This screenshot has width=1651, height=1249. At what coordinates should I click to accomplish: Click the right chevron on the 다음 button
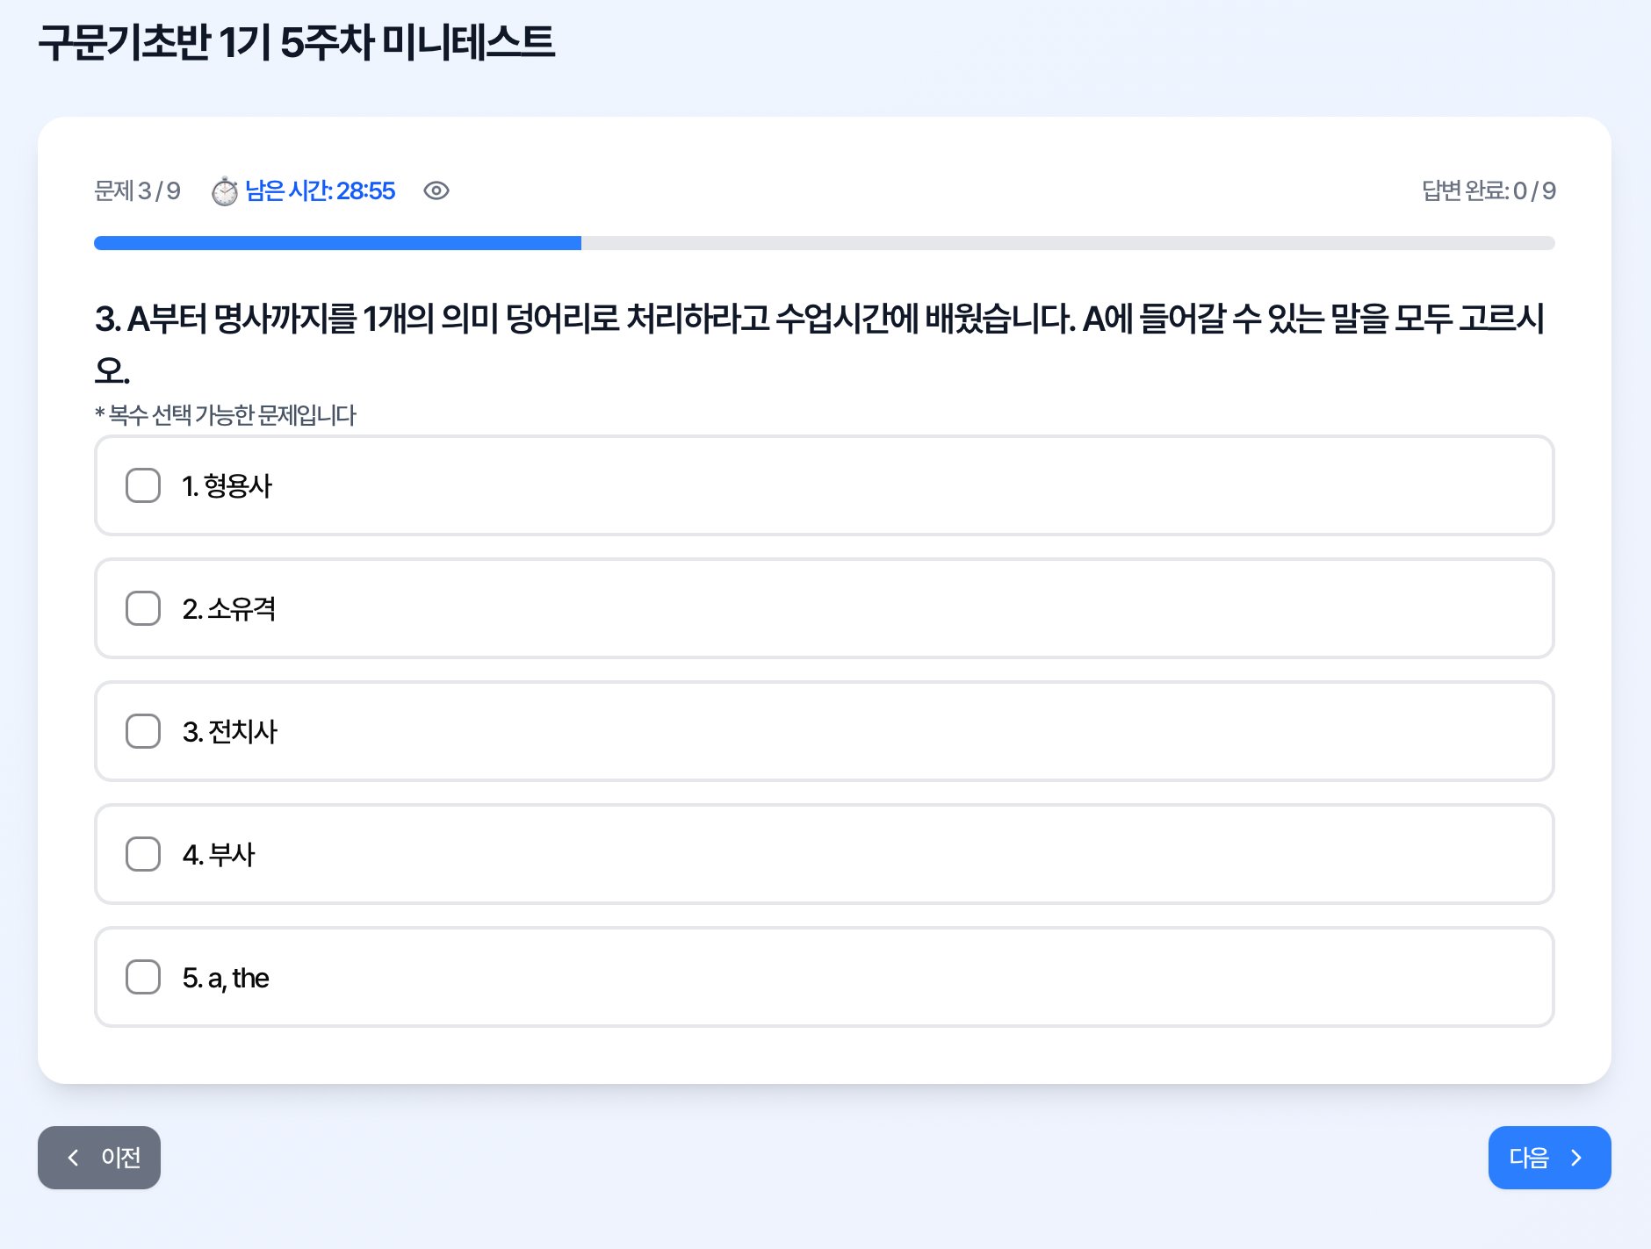tap(1576, 1158)
